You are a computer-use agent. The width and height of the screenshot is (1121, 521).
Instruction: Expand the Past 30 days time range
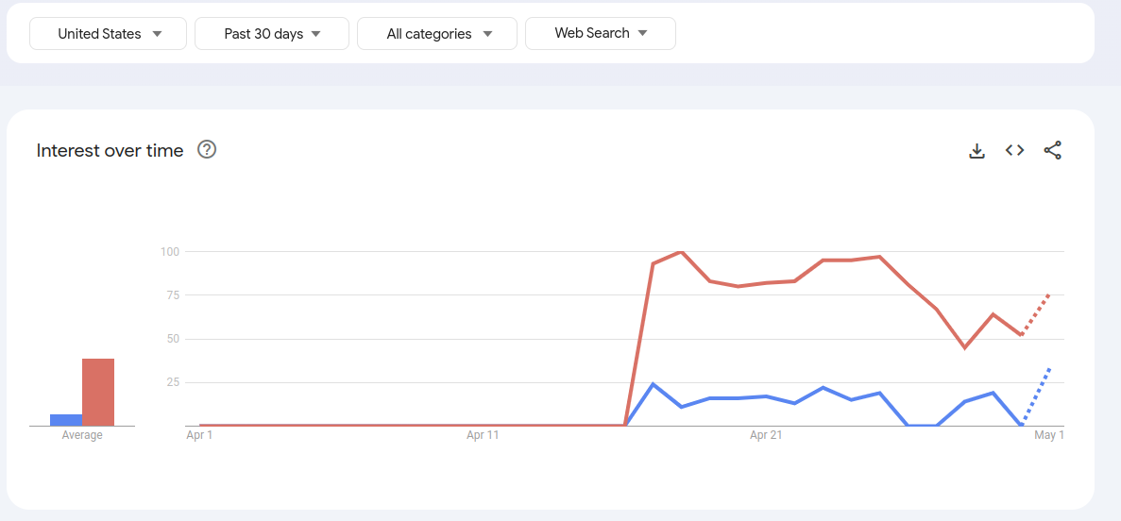tap(272, 34)
